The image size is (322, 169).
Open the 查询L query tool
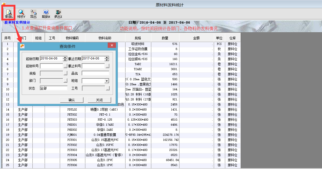(9, 14)
